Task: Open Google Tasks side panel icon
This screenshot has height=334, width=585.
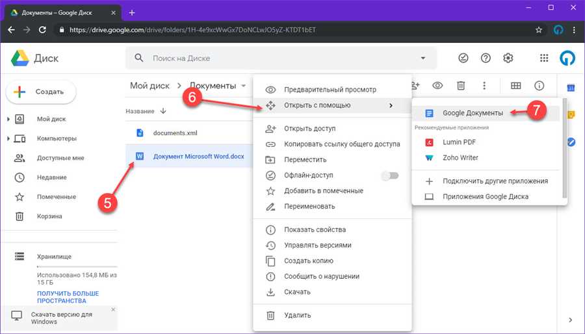Action: click(x=571, y=142)
